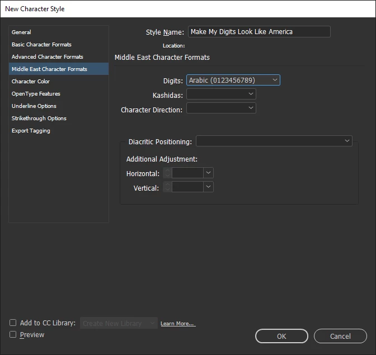Viewport: 376px width, 355px height.
Task: Follow the Learn More link
Action: (x=178, y=324)
